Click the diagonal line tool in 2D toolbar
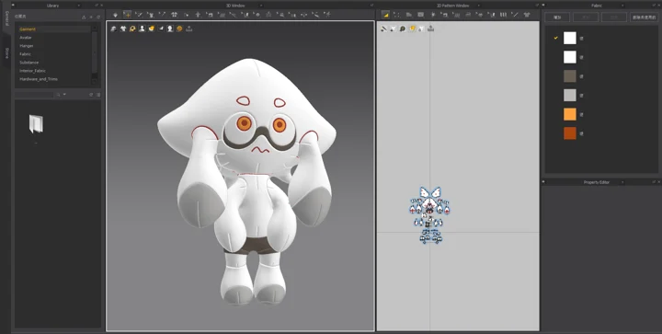This screenshot has height=334, width=662. point(515,15)
